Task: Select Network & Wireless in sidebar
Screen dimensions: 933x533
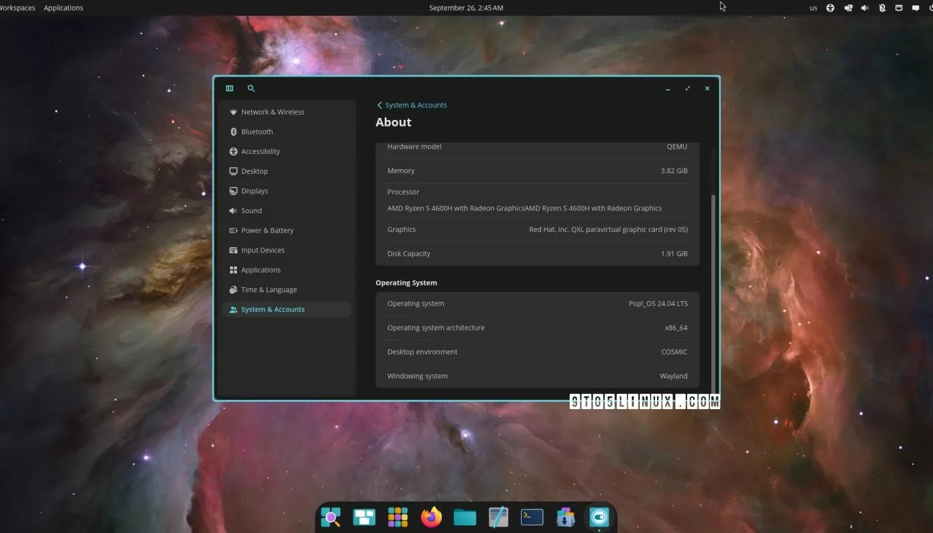Action: [x=273, y=112]
